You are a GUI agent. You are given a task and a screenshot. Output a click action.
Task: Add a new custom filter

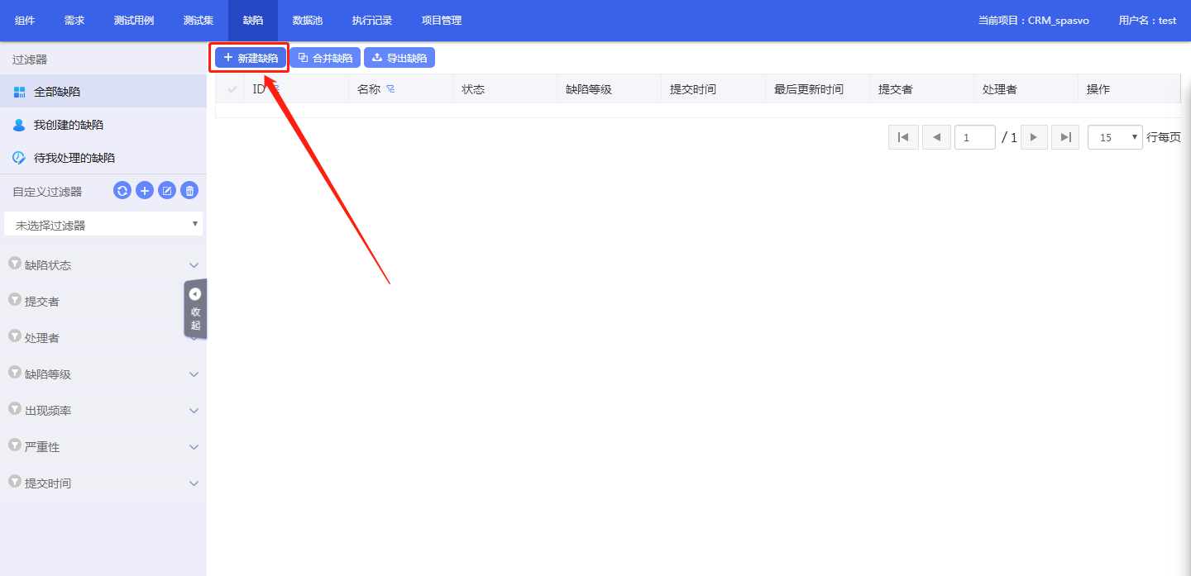145,191
